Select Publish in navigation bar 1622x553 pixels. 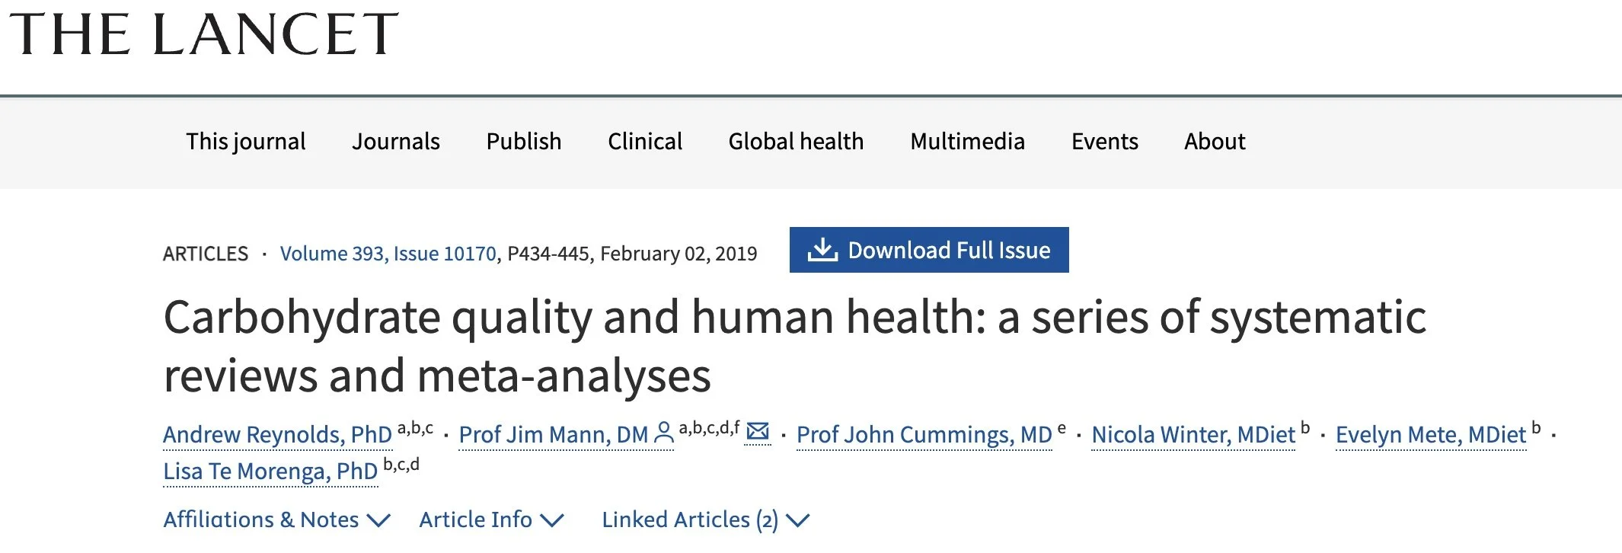pyautogui.click(x=524, y=142)
